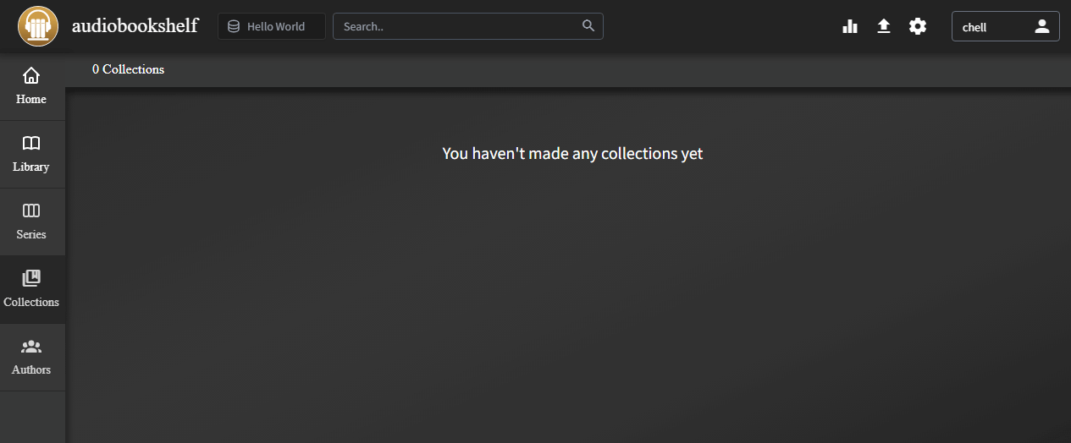The width and height of the screenshot is (1071, 443).
Task: Go to the Authors people icon
Action: (31, 347)
